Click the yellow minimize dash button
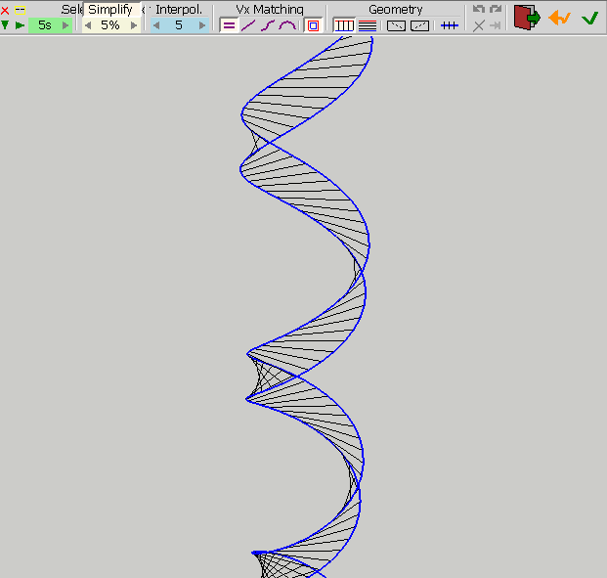Screen dimensions: 607x578 coord(20,10)
